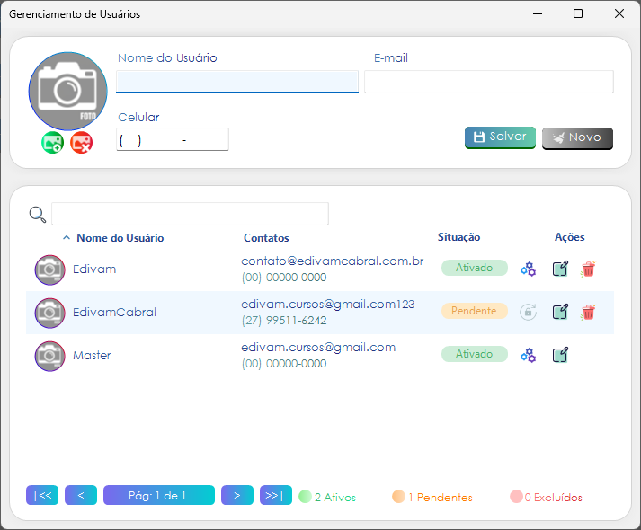The width and height of the screenshot is (641, 530).
Task: Edit the EdivamCabral user row
Action: click(560, 312)
